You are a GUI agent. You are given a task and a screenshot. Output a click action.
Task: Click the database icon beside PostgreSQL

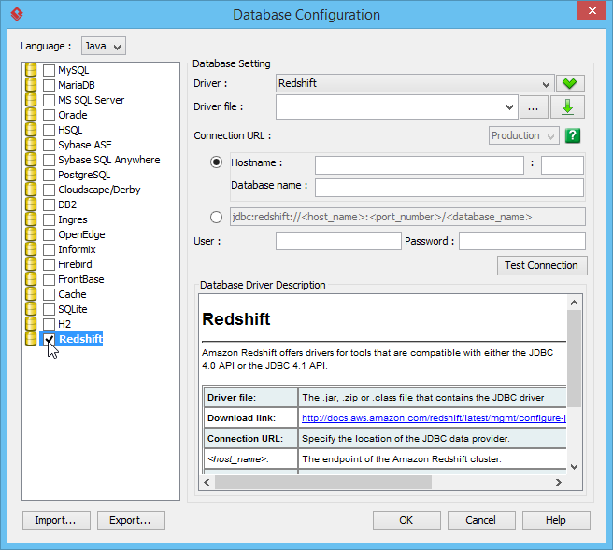click(x=31, y=175)
